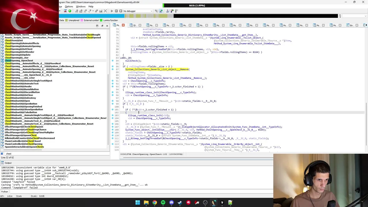Click function icon beside ChestOpening$$Update
The height and width of the screenshot is (207, 368).
point(2,55)
